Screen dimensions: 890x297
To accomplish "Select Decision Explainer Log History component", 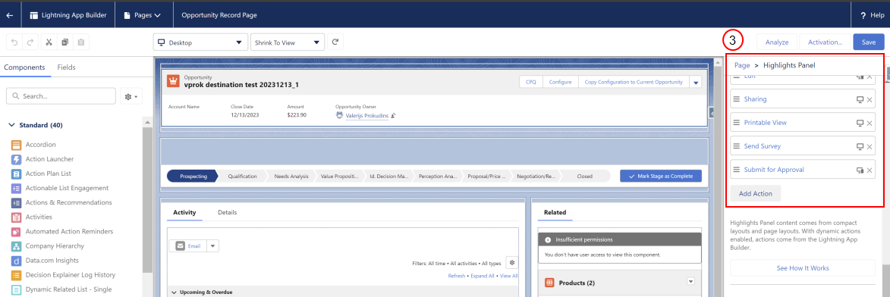I will 63,275.
